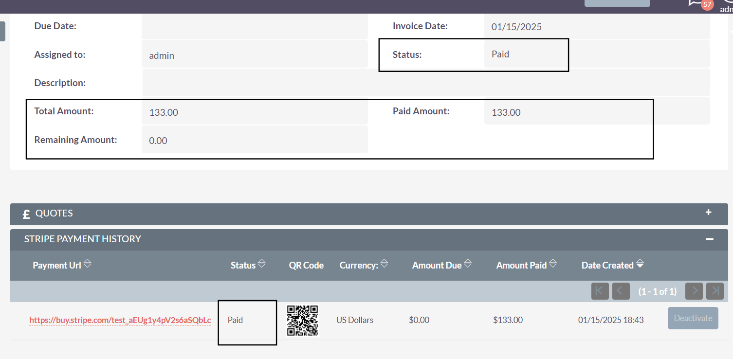Sort by Amount Paid arrows
This screenshot has height=359, width=733.
pos(553,264)
